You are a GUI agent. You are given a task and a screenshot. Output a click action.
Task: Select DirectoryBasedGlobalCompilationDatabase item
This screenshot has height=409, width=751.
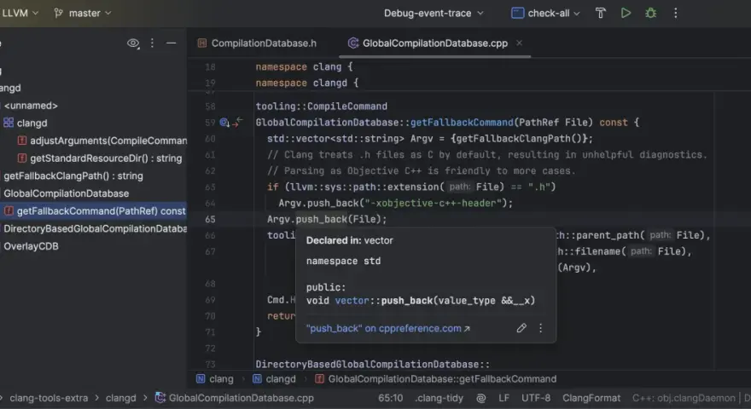point(96,228)
